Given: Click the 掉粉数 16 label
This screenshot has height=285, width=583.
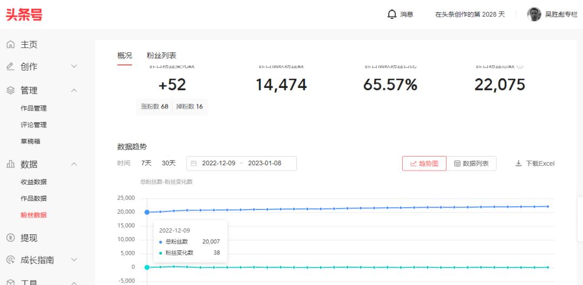Looking at the screenshot, I should click(189, 107).
